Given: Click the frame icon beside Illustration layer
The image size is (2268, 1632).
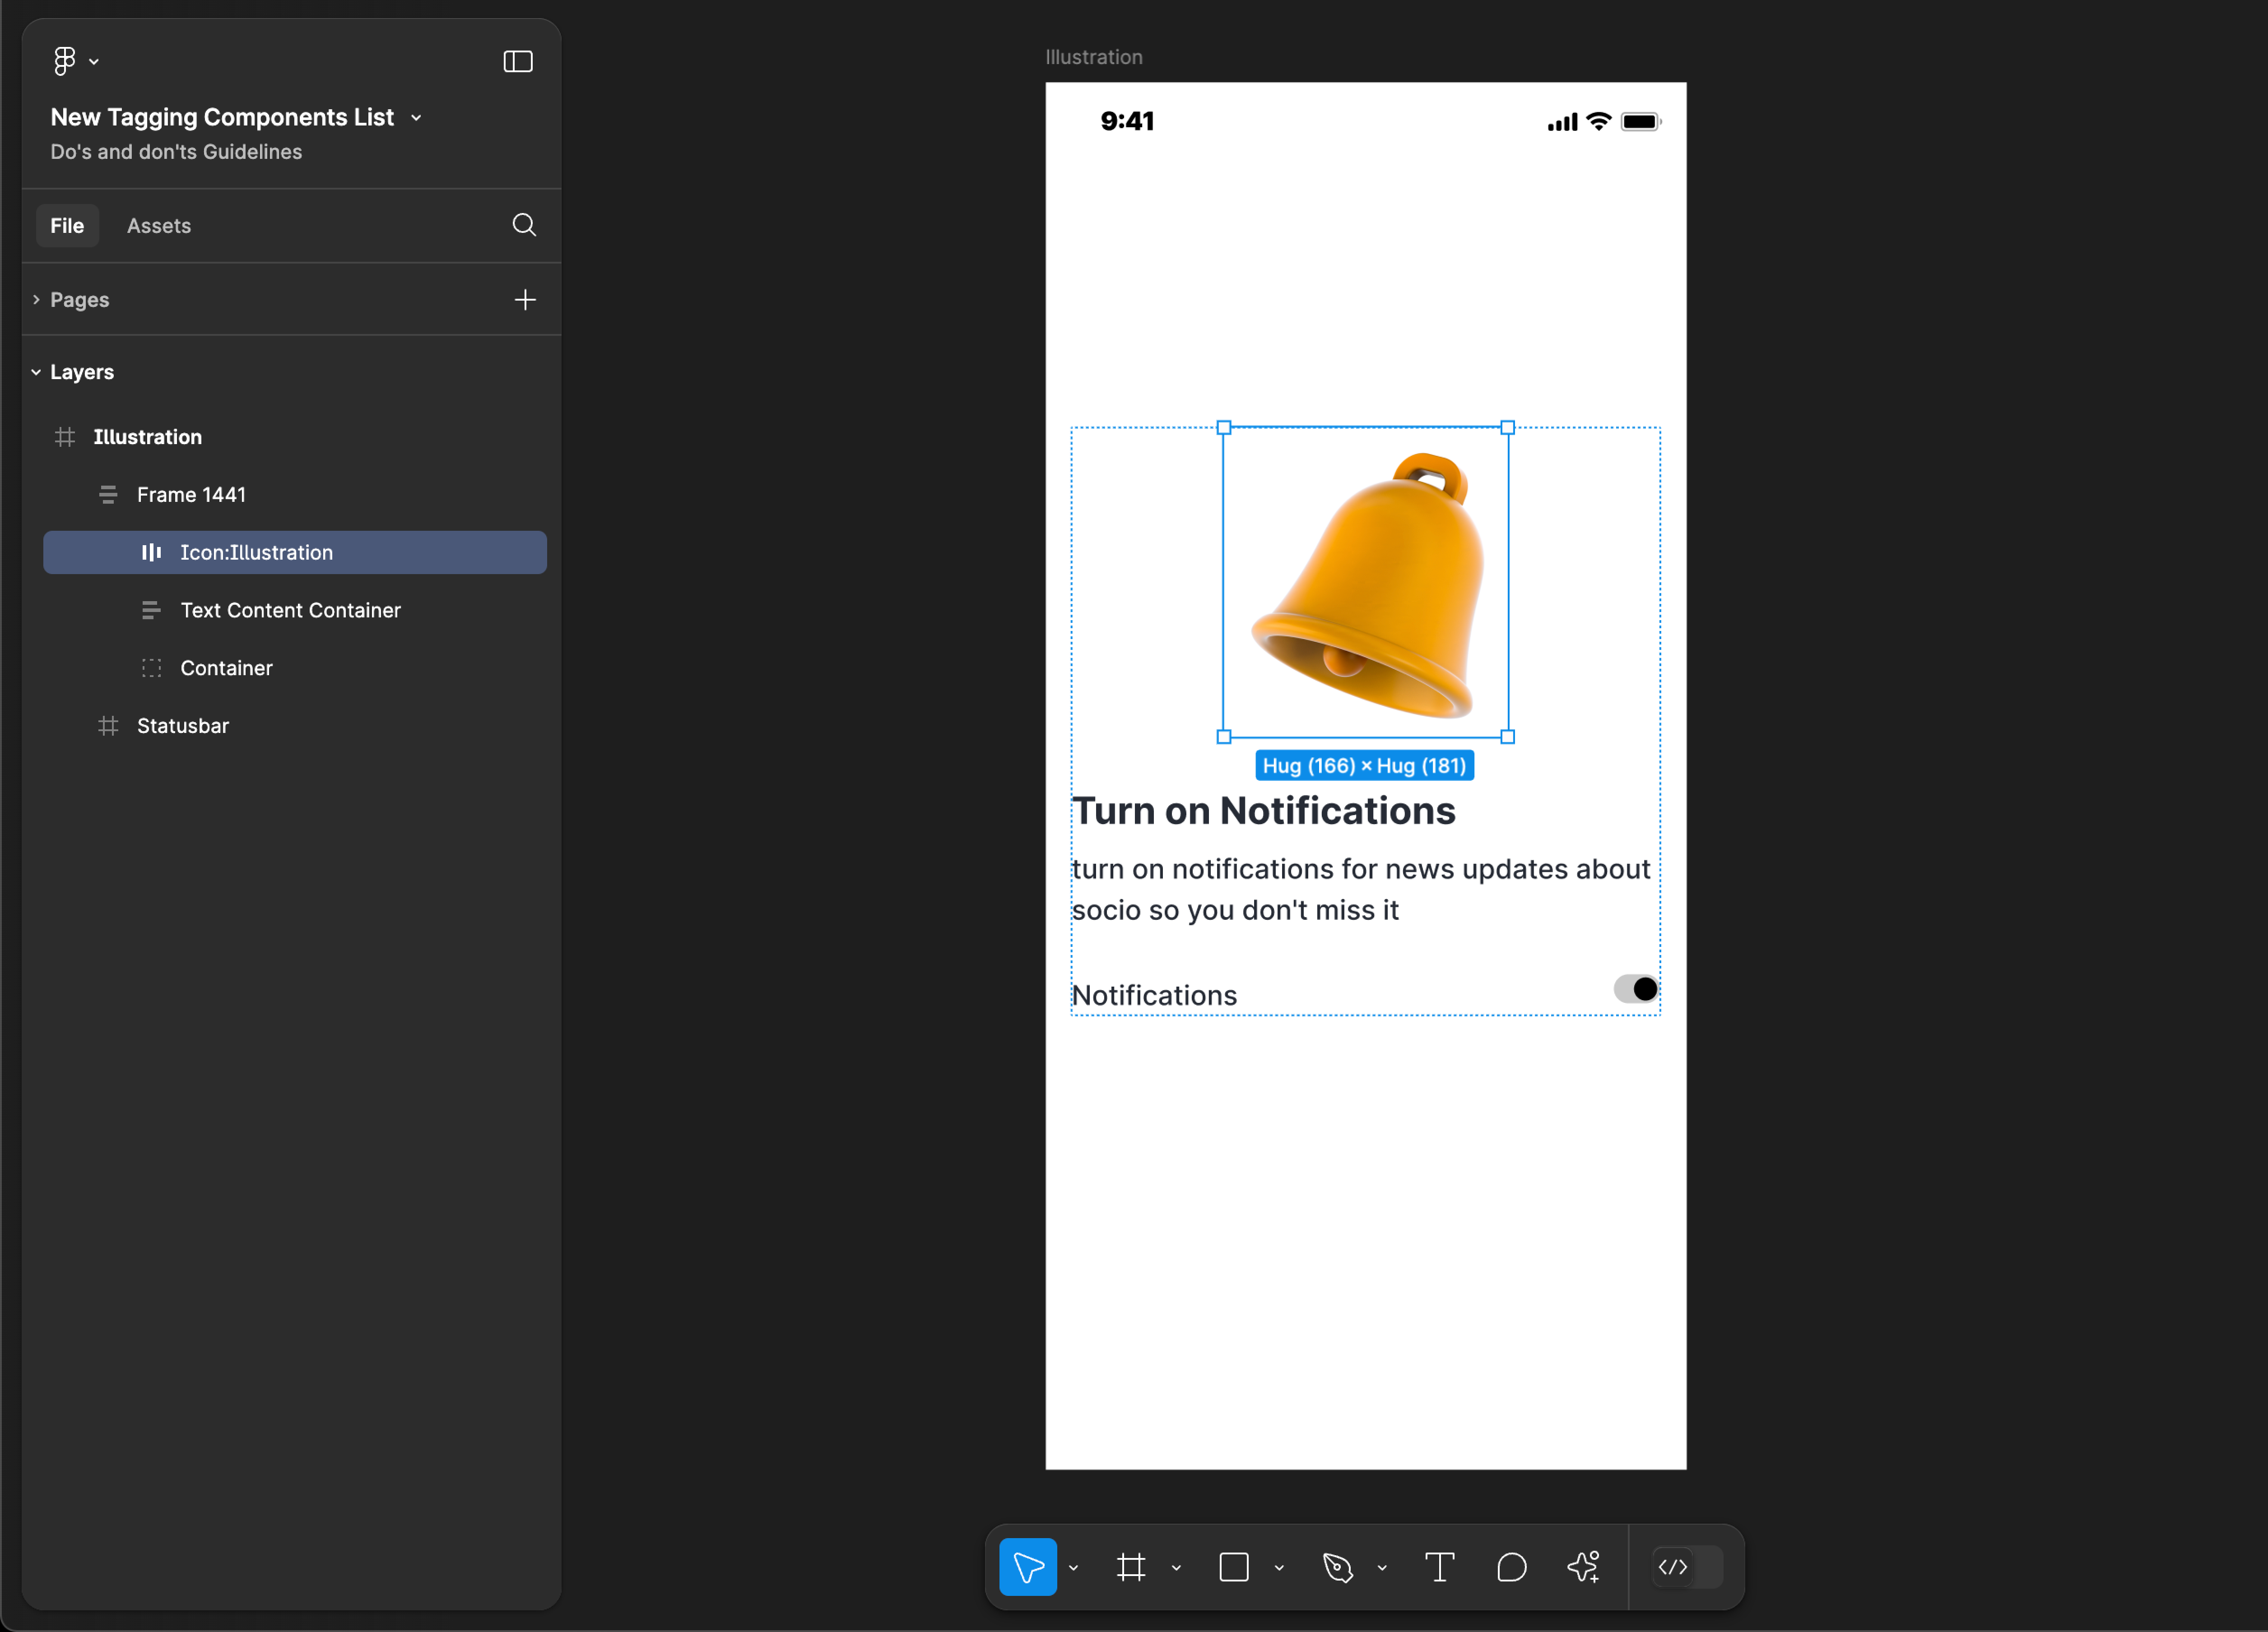Looking at the screenshot, I should tap(65, 437).
